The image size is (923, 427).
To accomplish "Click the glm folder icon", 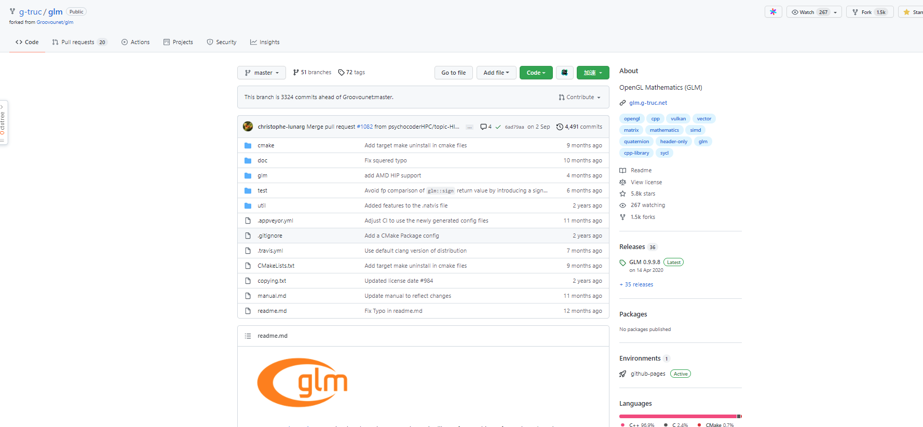I will pos(248,175).
